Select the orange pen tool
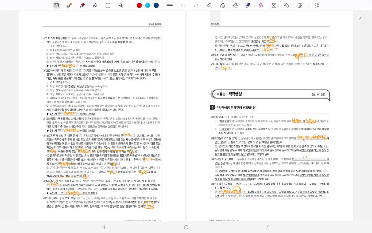The width and height of the screenshot is (372, 233). [69, 5]
